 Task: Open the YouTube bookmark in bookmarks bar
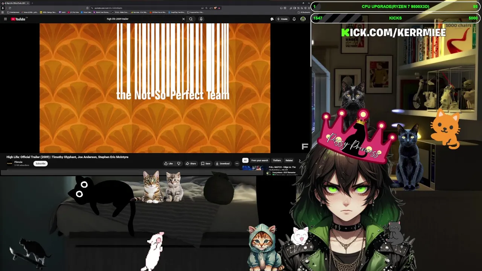pos(74,12)
